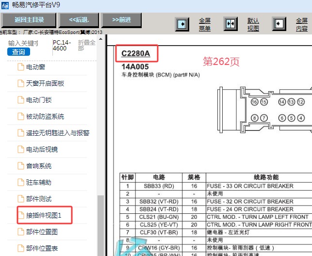The width and height of the screenshot is (312, 256).
Task: Collapse all via 折叠全部
Action: (86, 45)
